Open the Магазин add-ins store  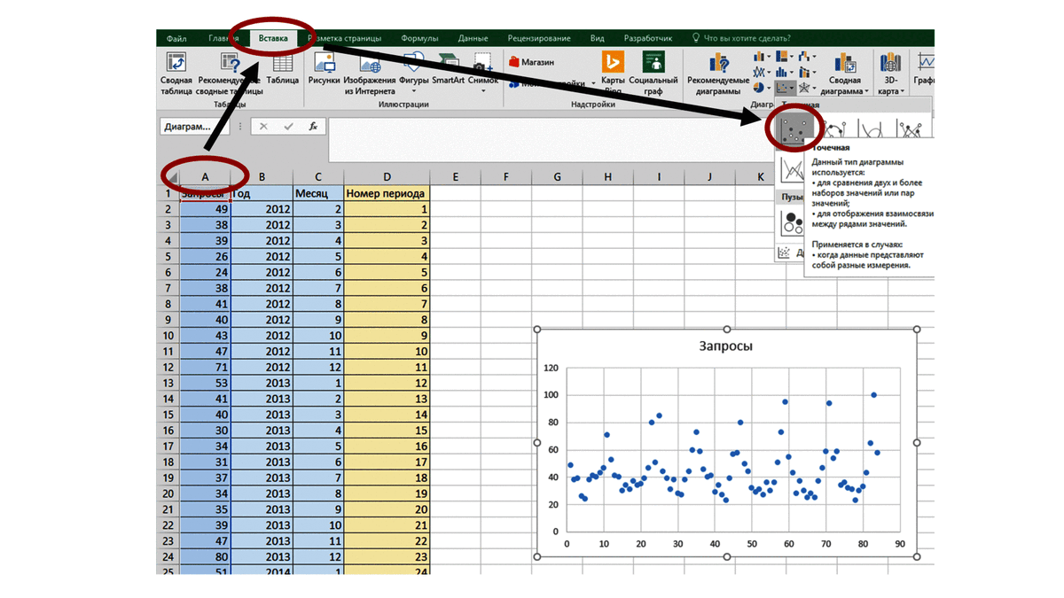(x=532, y=63)
